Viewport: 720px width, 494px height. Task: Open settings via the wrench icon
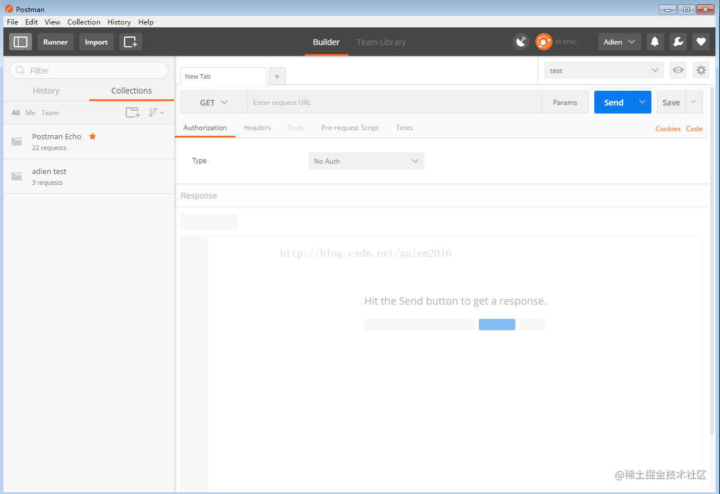coord(678,42)
